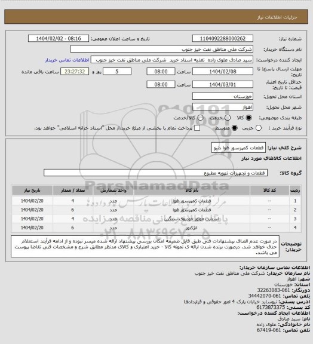Click row 4 item name 'انژکتور'
The image size is (313, 344).
pyautogui.click(x=192, y=228)
